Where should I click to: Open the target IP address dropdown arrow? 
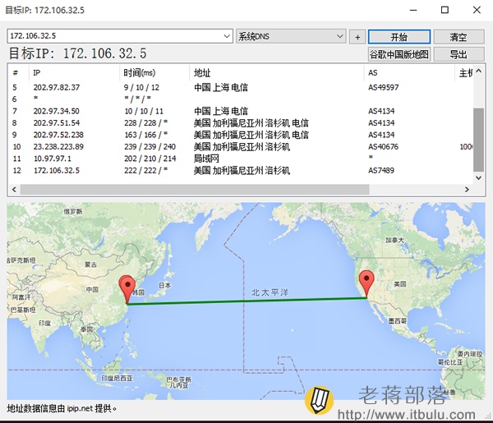(227, 36)
